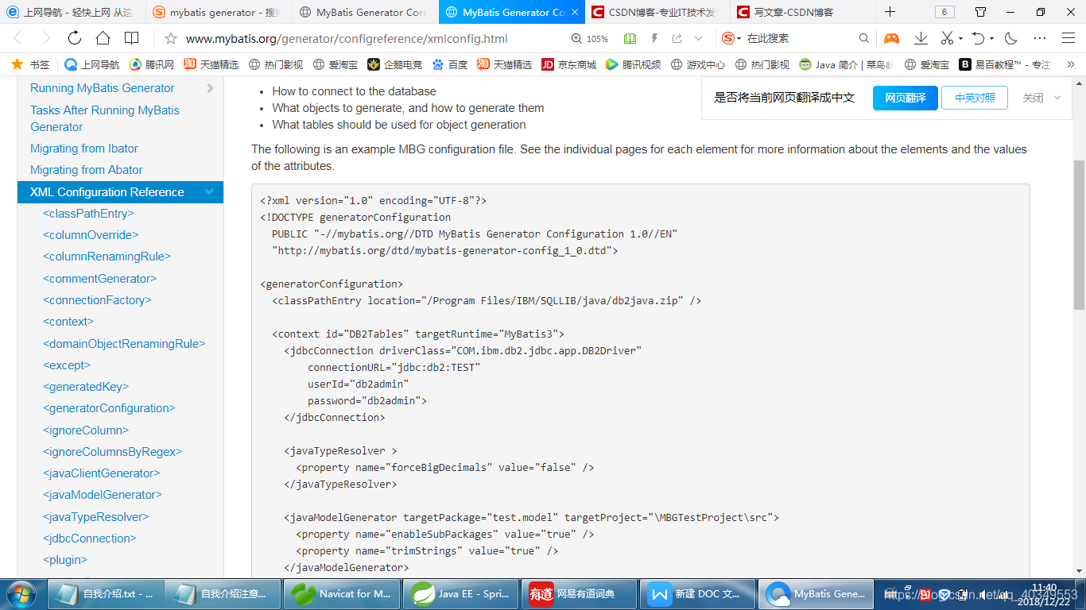
Task: Open the game controller icon
Action: tap(892, 38)
